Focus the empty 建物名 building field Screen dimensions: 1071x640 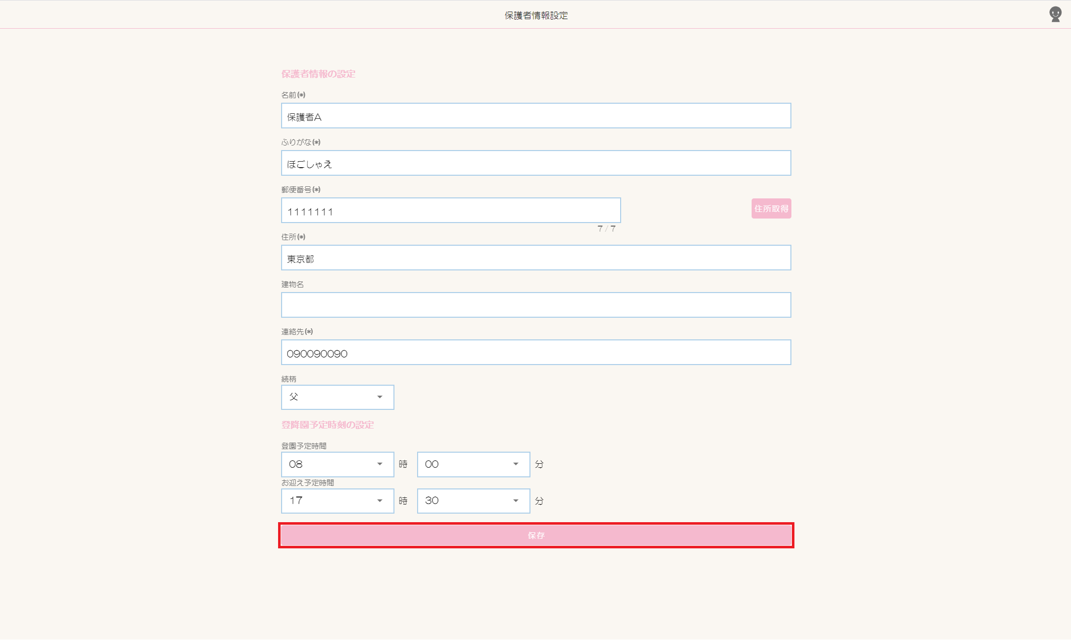536,305
